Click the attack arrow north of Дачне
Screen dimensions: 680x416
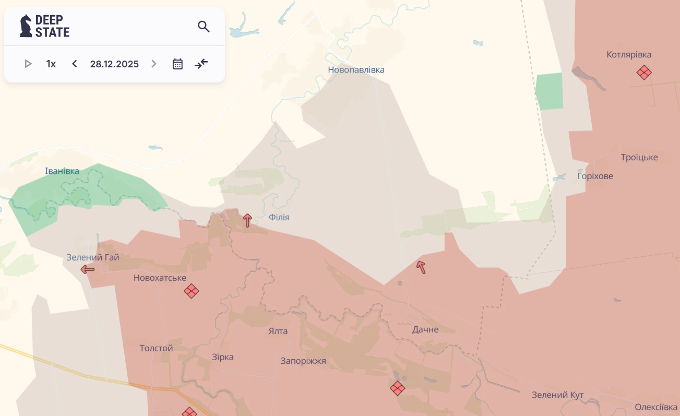421,267
